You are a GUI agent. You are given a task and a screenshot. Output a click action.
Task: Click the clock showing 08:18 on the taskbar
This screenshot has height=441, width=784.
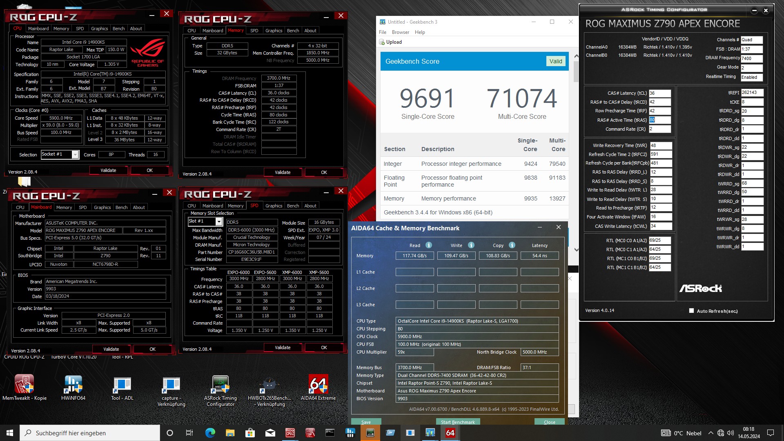pos(748,429)
